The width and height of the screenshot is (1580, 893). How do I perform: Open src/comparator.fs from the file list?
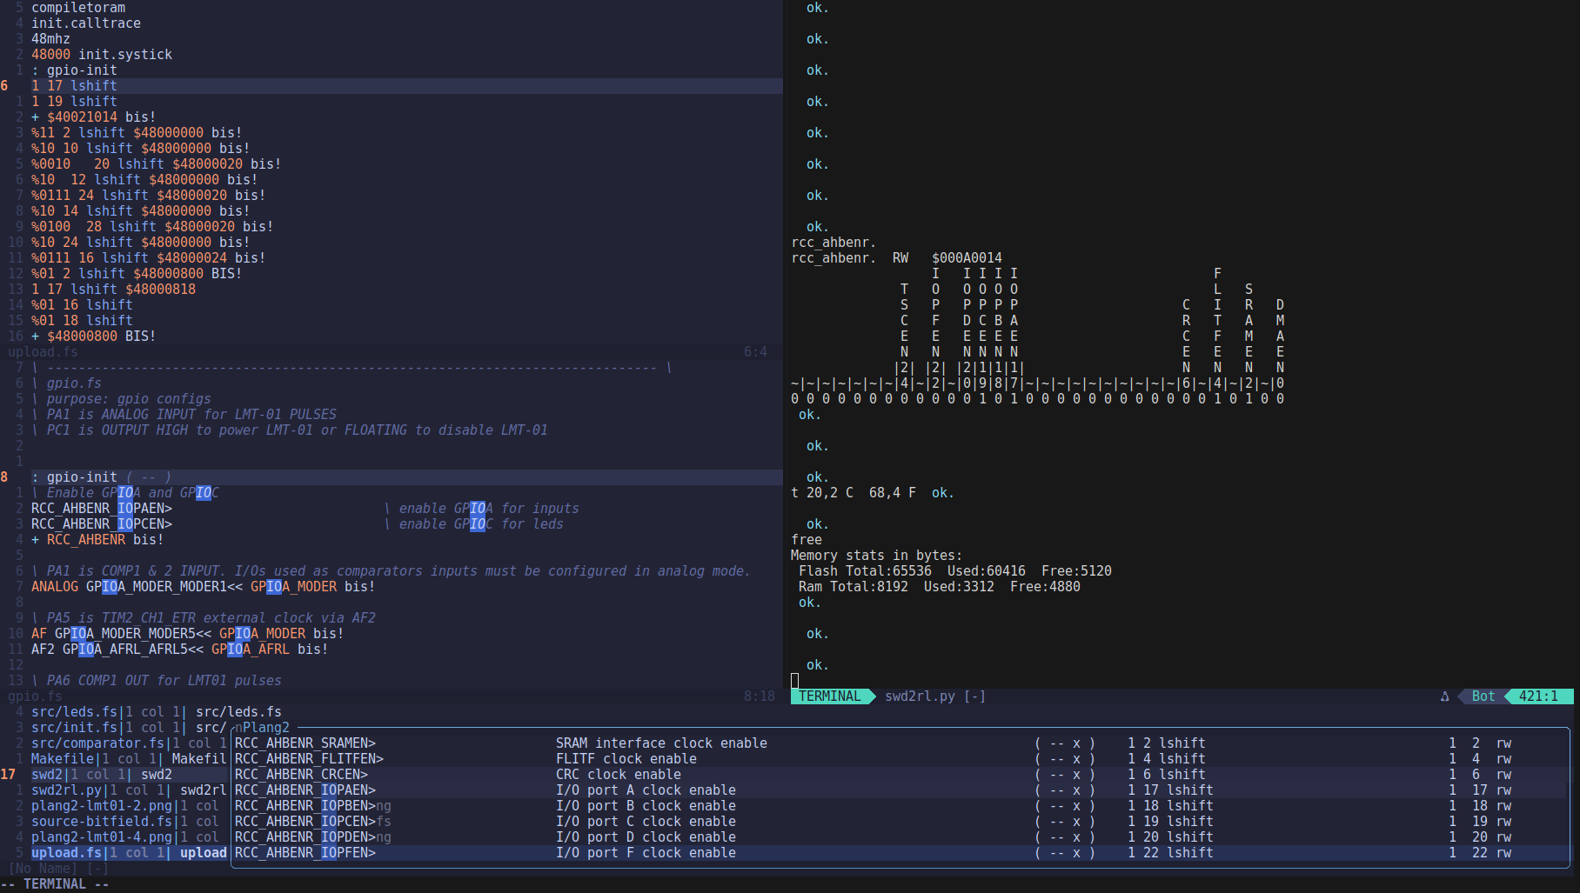pos(97,743)
